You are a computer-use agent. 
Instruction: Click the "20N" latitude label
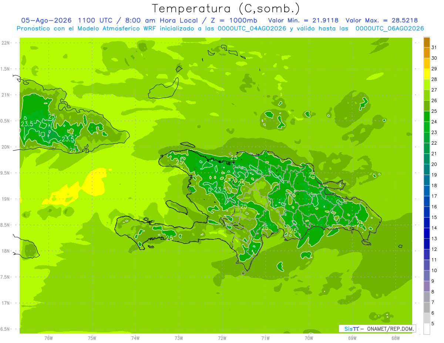[6, 147]
